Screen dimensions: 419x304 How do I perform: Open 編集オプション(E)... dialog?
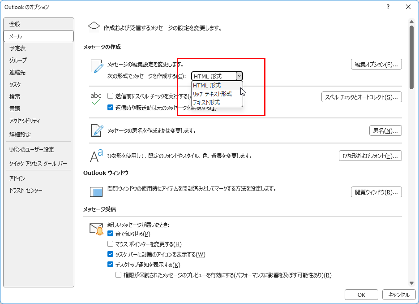coord(376,64)
